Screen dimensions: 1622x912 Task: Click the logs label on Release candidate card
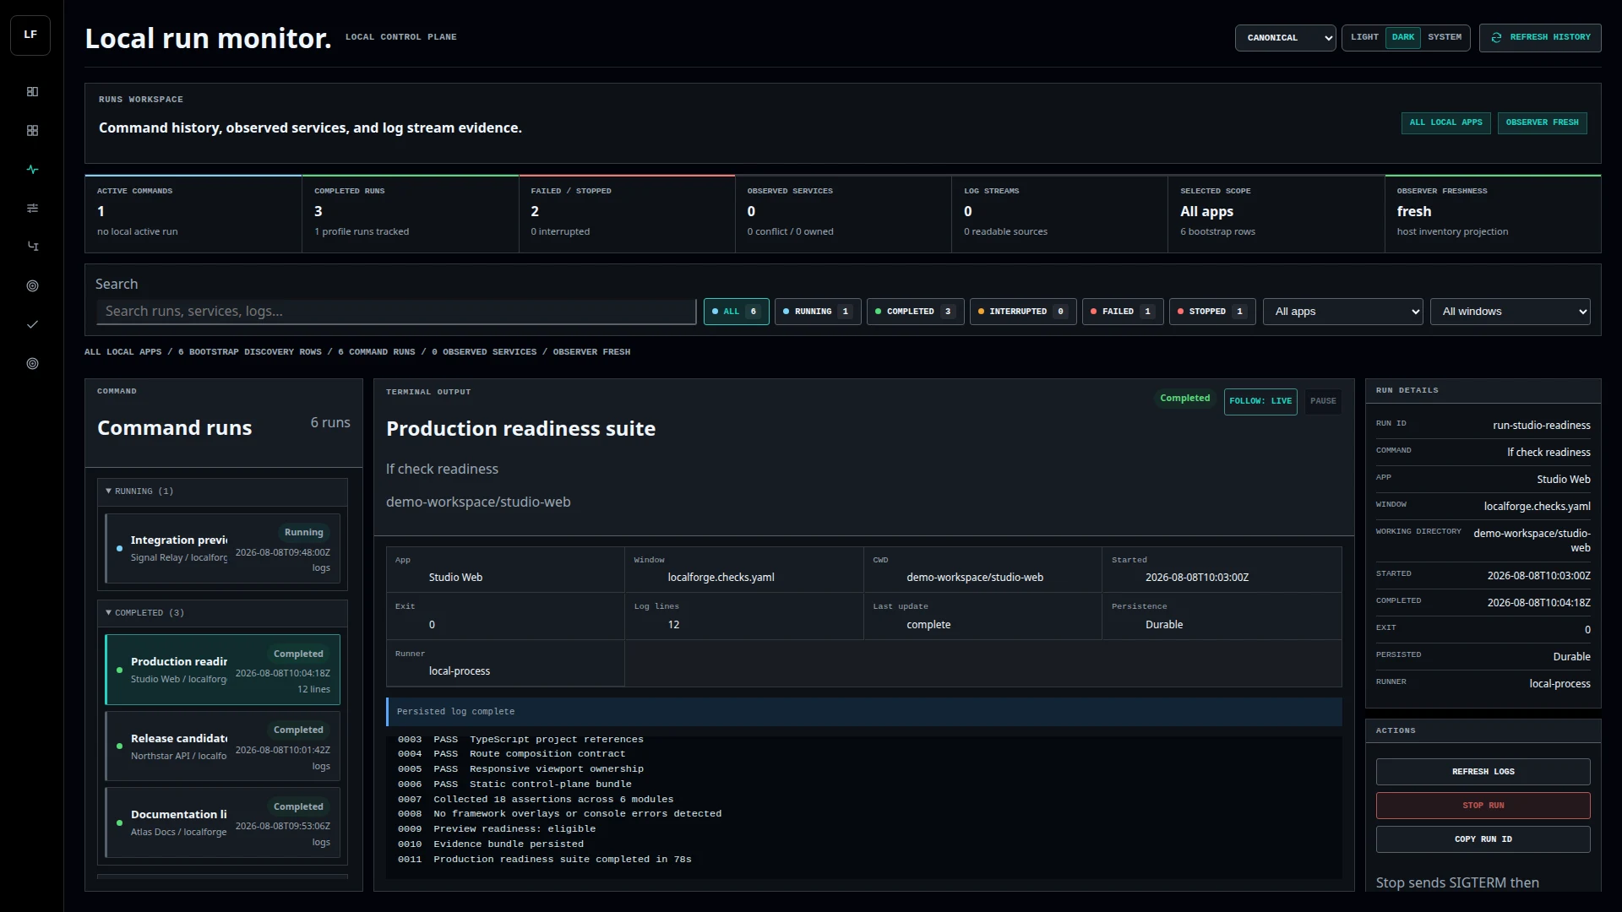coord(321,767)
